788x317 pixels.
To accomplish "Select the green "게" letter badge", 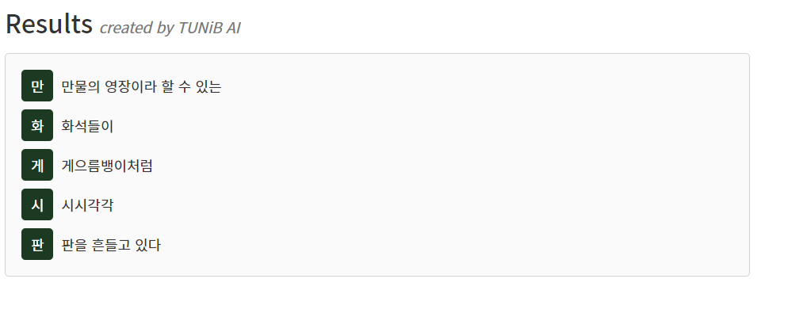I will point(37,165).
